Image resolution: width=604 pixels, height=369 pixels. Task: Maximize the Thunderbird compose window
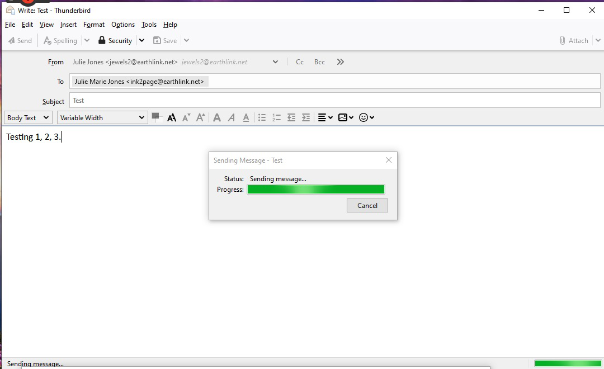566,10
